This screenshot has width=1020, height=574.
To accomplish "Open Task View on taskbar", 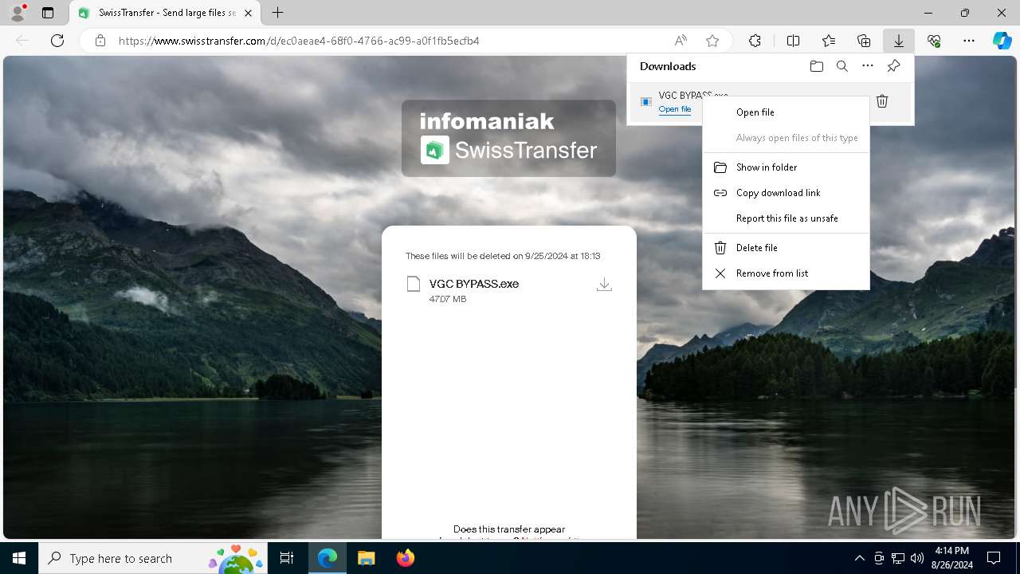I will tap(287, 558).
